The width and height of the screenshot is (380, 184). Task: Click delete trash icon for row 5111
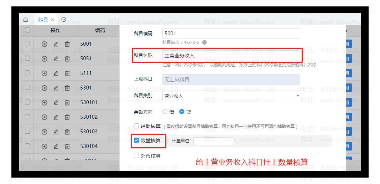67,73
